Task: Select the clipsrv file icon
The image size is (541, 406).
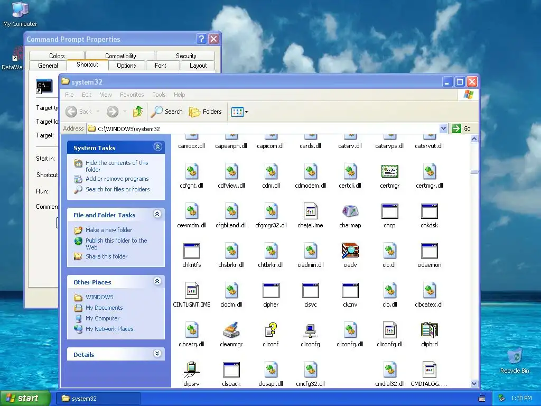Action: (191, 370)
